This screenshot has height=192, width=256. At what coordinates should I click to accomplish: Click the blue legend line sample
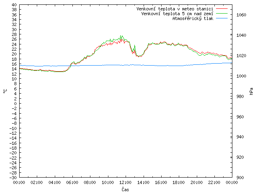tap(222, 18)
